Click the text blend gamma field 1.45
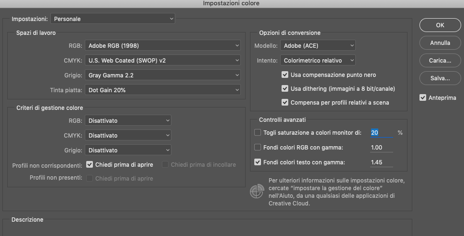 [382, 162]
